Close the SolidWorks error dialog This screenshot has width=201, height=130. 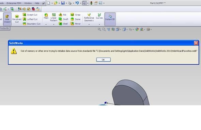pyautogui.click(x=196, y=43)
